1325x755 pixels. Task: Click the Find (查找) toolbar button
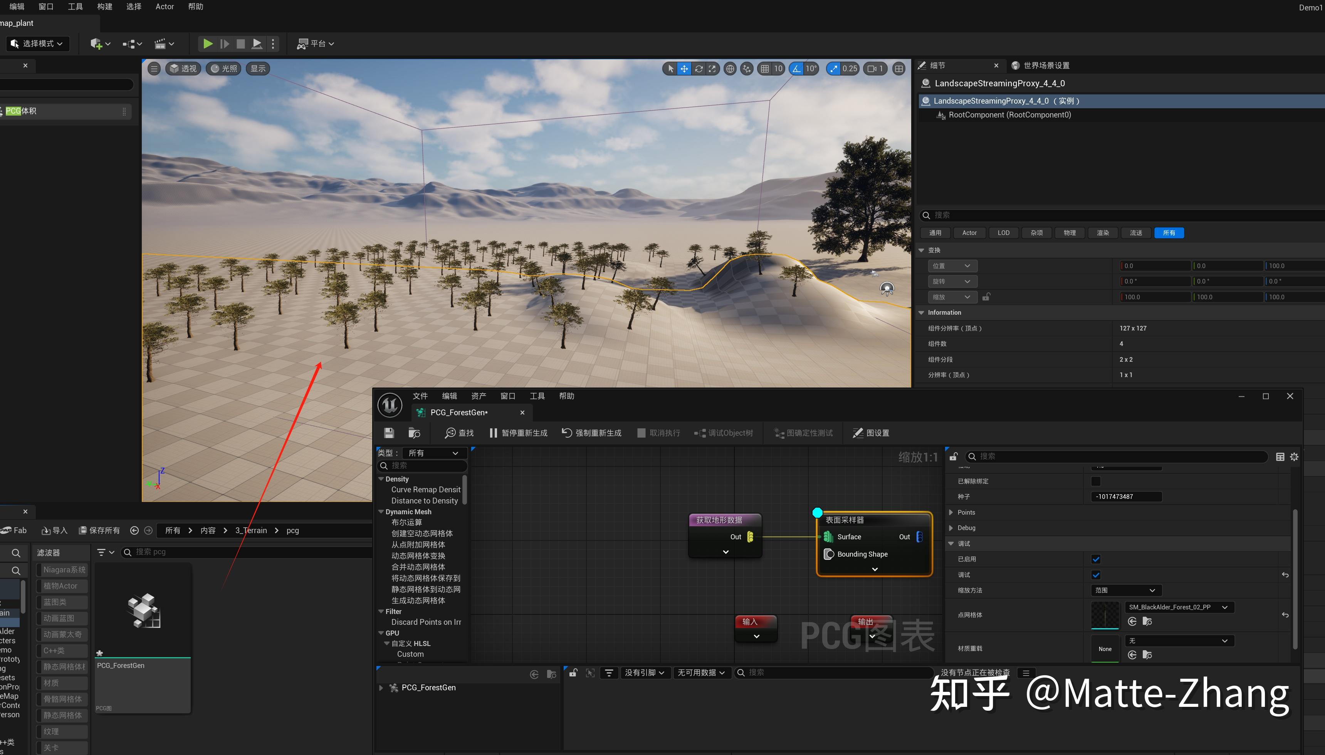(x=459, y=433)
